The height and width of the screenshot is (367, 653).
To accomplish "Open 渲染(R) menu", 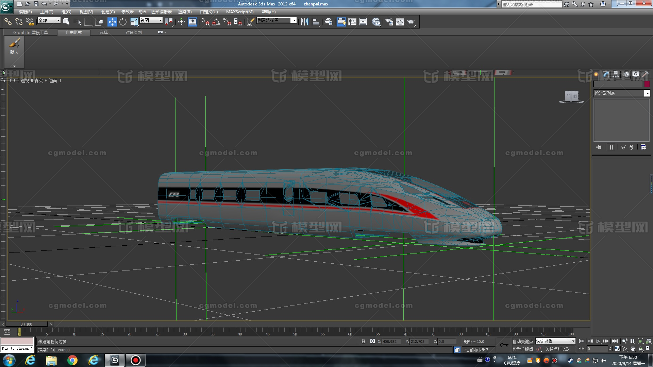I will click(x=185, y=12).
